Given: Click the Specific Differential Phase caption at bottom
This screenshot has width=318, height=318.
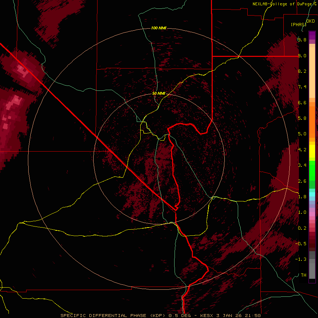Looking at the screenshot, I should pos(161,316).
